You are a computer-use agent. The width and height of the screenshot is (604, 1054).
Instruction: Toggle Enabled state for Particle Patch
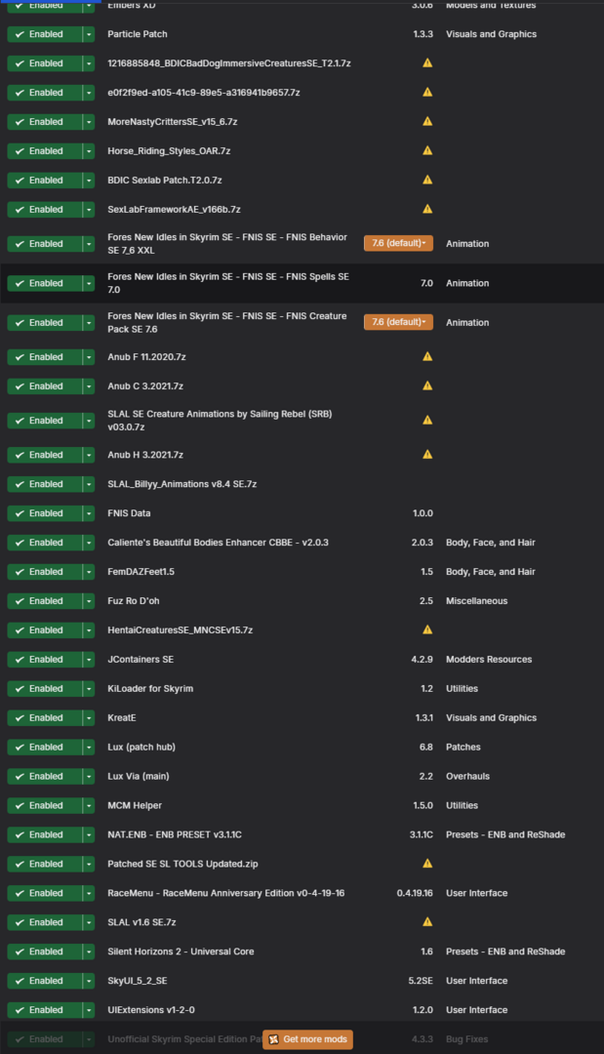click(x=44, y=34)
